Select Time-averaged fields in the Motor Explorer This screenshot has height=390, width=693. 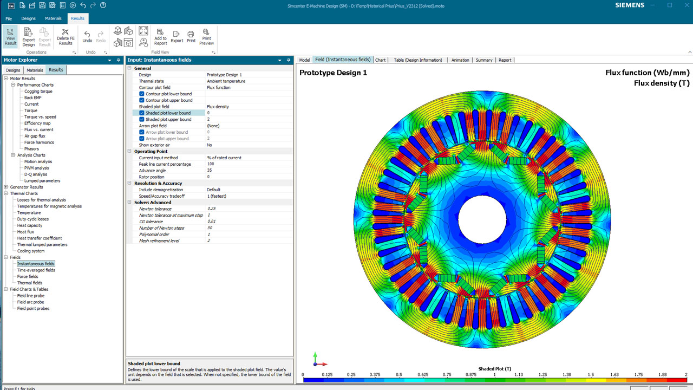(36, 270)
